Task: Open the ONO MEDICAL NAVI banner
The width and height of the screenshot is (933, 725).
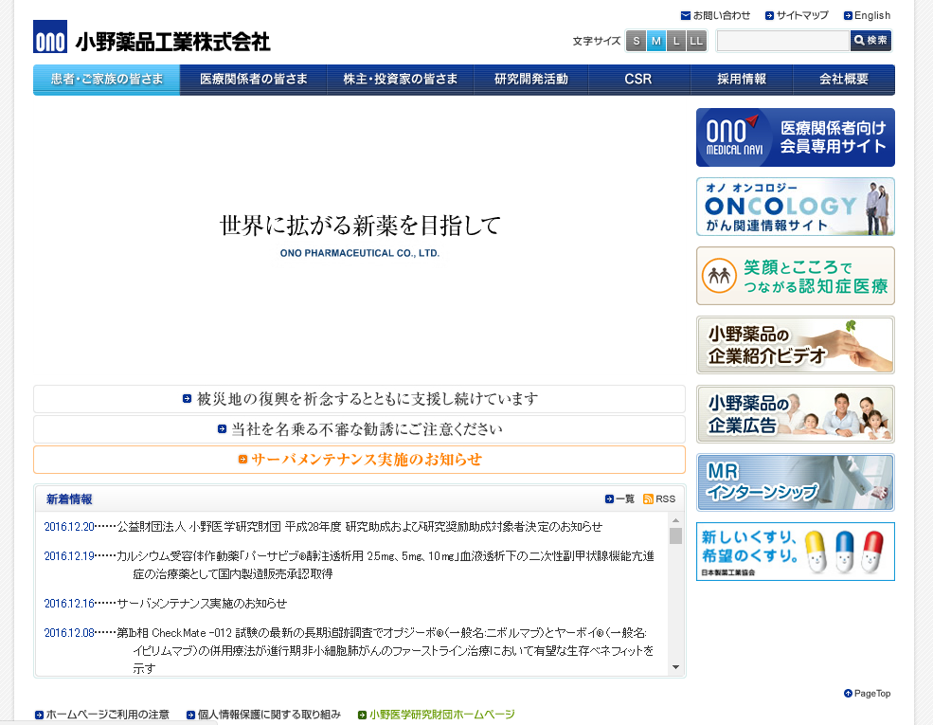Action: (796, 137)
